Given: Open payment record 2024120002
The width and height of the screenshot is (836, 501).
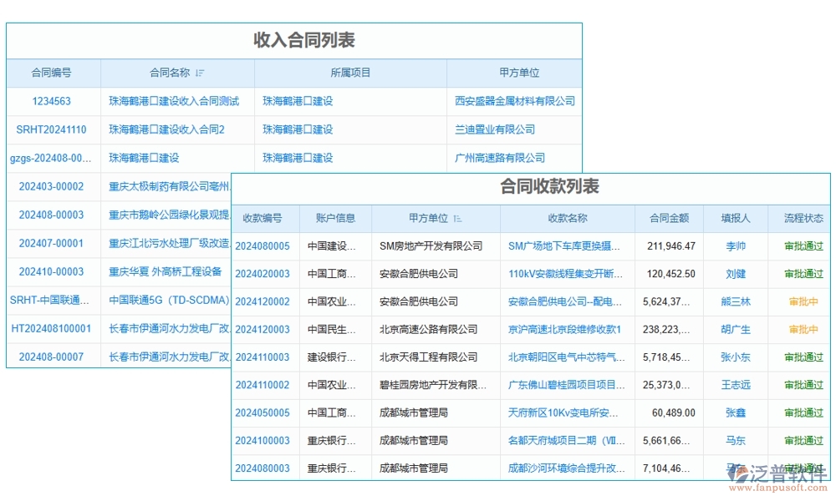Looking at the screenshot, I should [x=264, y=301].
